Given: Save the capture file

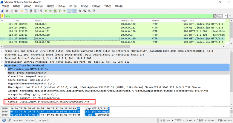Looking at the screenshot, I should [26, 11].
